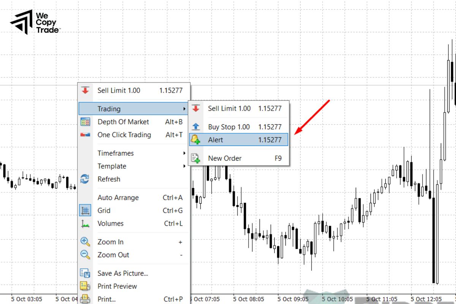Expand the Template submenu
Viewport: 456px width, 304px height.
point(112,166)
